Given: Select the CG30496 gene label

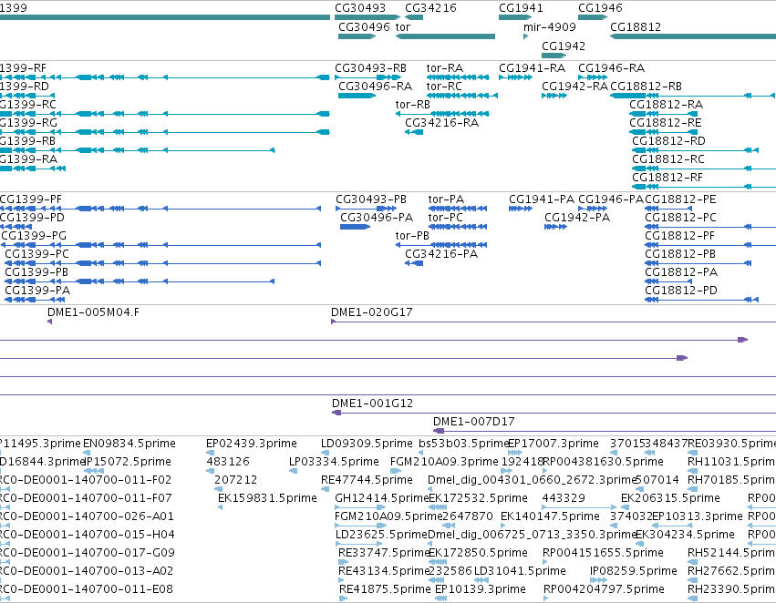Looking at the screenshot, I should click(364, 27).
